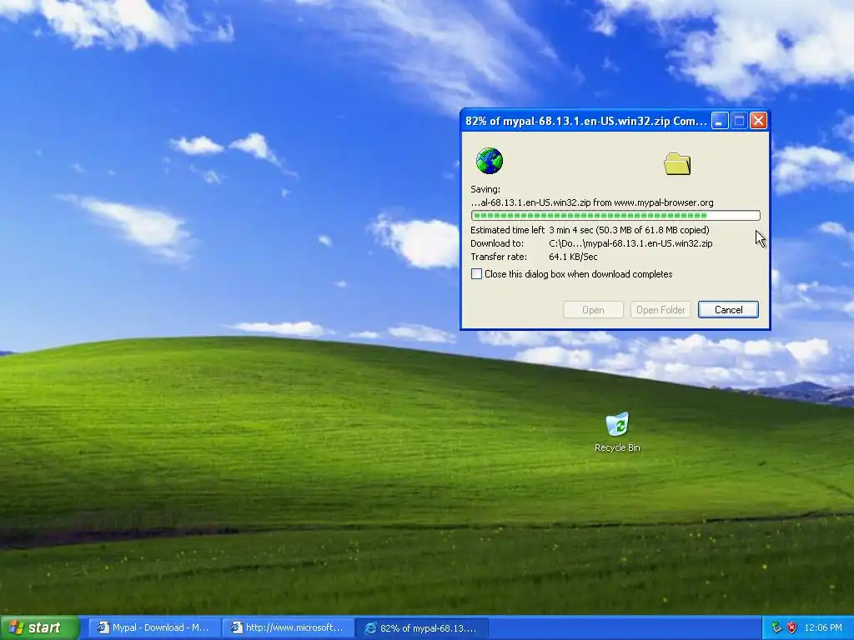
Task: Select the 82% of mypal taskbar button
Action: pos(421,628)
